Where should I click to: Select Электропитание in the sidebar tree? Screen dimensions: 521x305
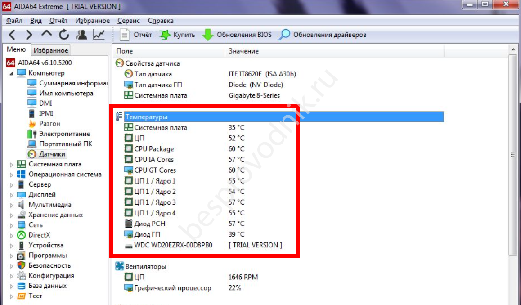coord(64,134)
